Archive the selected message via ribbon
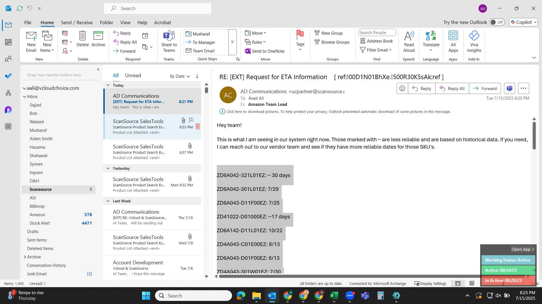This screenshot has width=542, height=304. (98, 39)
